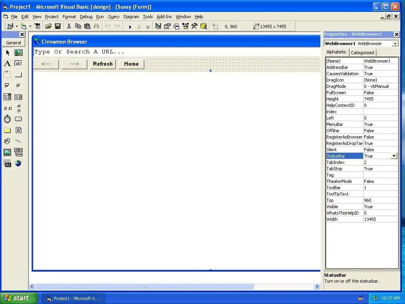Click the horizontal scrollbar left arrow
Screen dimensions: 405x304
click(x=32, y=287)
